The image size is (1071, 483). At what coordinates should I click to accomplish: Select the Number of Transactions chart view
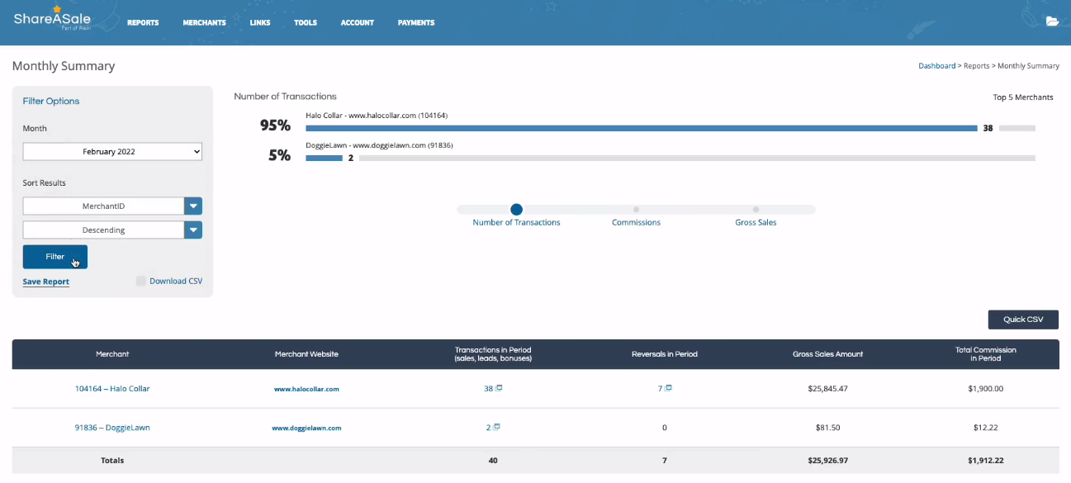(516, 210)
